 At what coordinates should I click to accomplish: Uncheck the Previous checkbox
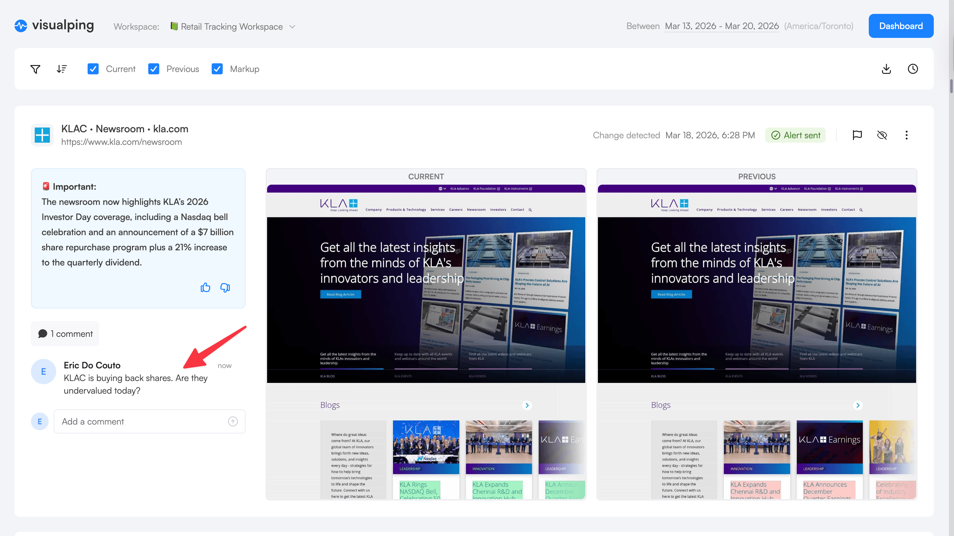point(153,69)
